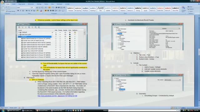200x112 pixels.
Task: Apply the Heading 1 style
Action: point(85,9)
